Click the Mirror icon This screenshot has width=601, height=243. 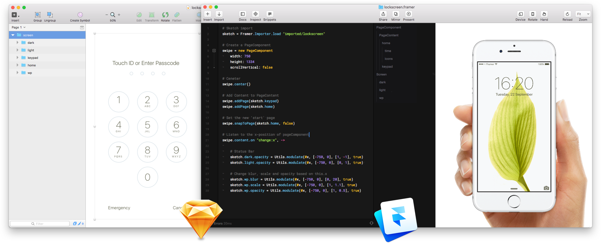point(396,14)
